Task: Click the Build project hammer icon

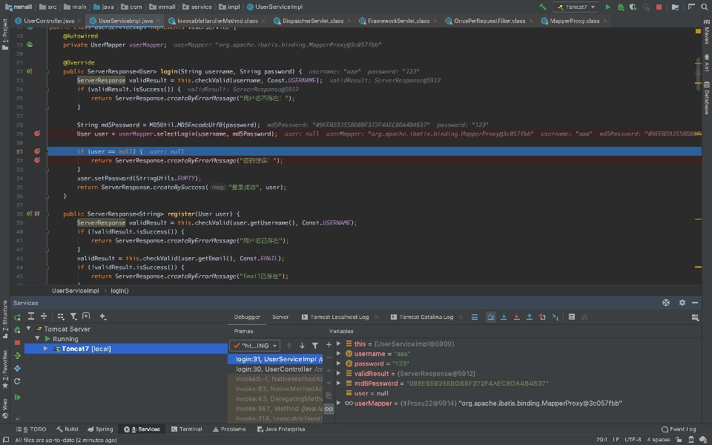Action: [x=543, y=7]
